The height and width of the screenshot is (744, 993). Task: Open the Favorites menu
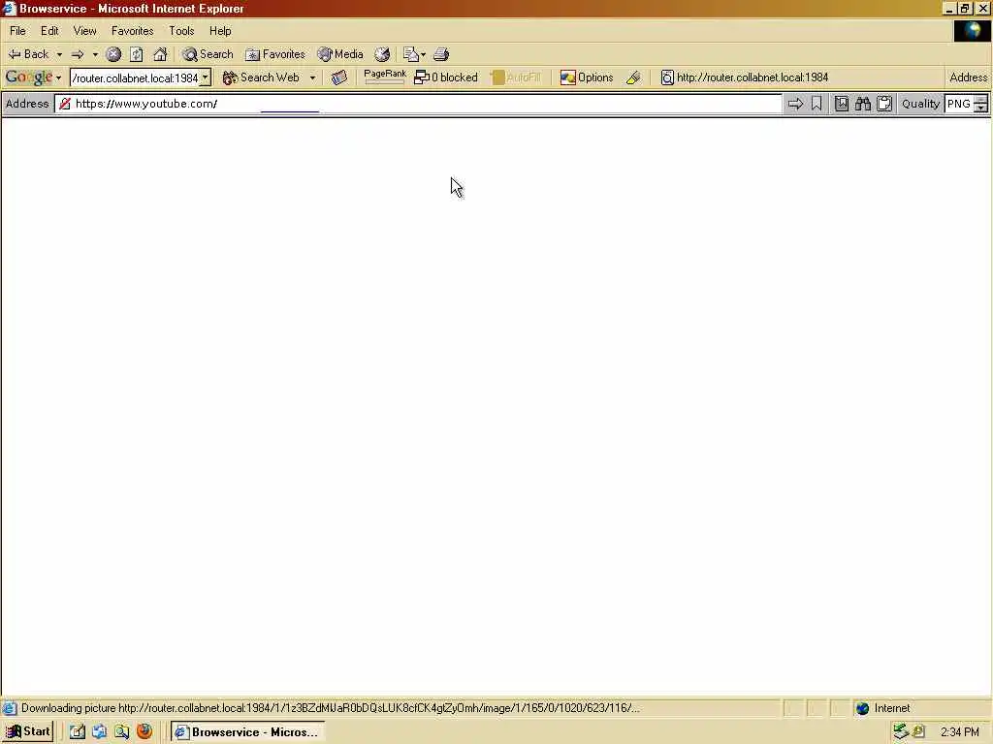click(x=132, y=30)
